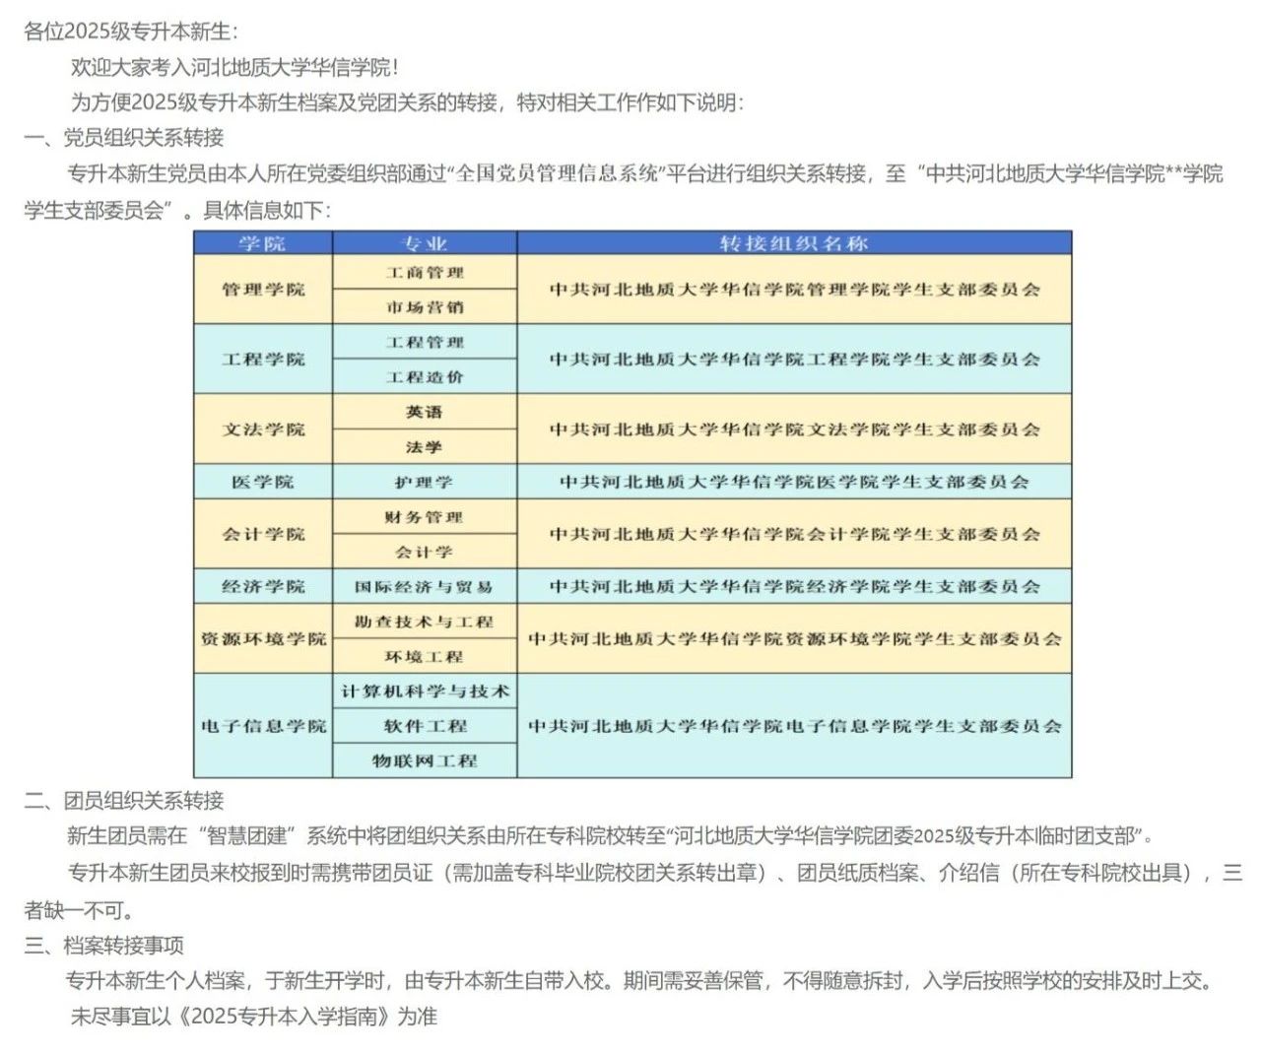Select the 护理学 major cell
Image resolution: width=1261 pixels, height=1053 pixels.
[425, 482]
